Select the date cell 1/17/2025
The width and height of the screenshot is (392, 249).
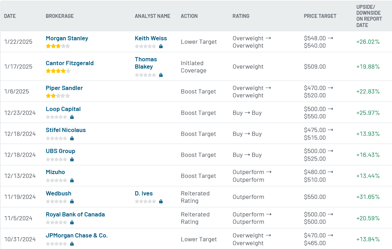point(18,67)
